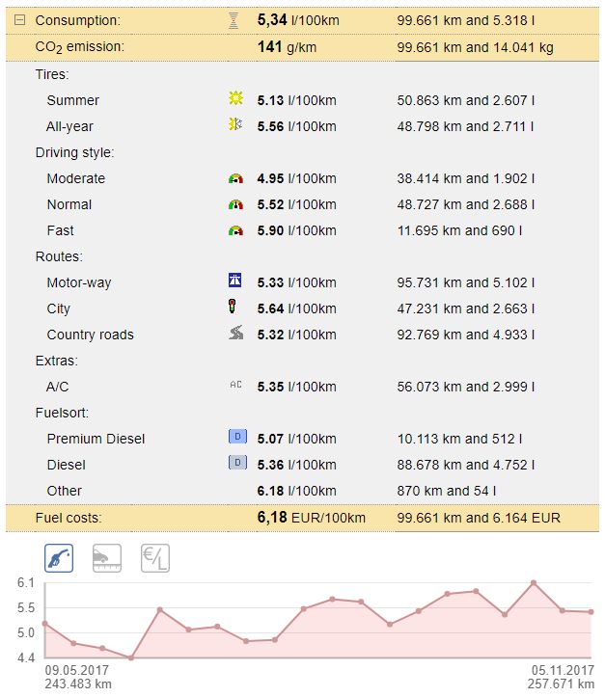Viewport: 605px width, 697px height.
Task: Click the Fuel costs row label
Action: [68, 518]
